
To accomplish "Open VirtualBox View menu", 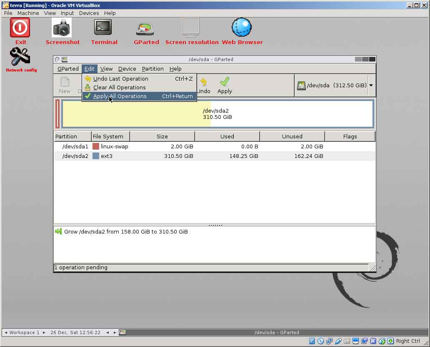I will point(50,13).
